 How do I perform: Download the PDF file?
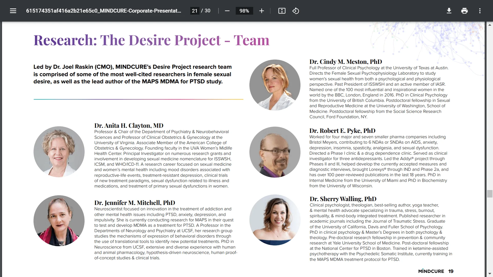449,11
